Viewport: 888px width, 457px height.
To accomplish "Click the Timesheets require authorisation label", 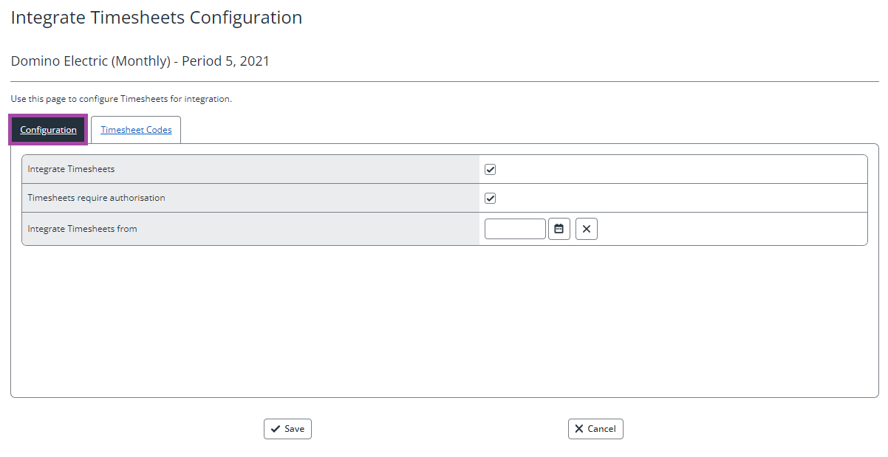I will (x=96, y=198).
